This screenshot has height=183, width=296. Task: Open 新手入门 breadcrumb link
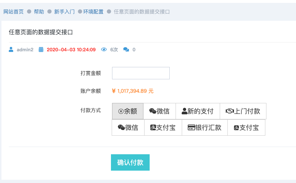click(64, 12)
